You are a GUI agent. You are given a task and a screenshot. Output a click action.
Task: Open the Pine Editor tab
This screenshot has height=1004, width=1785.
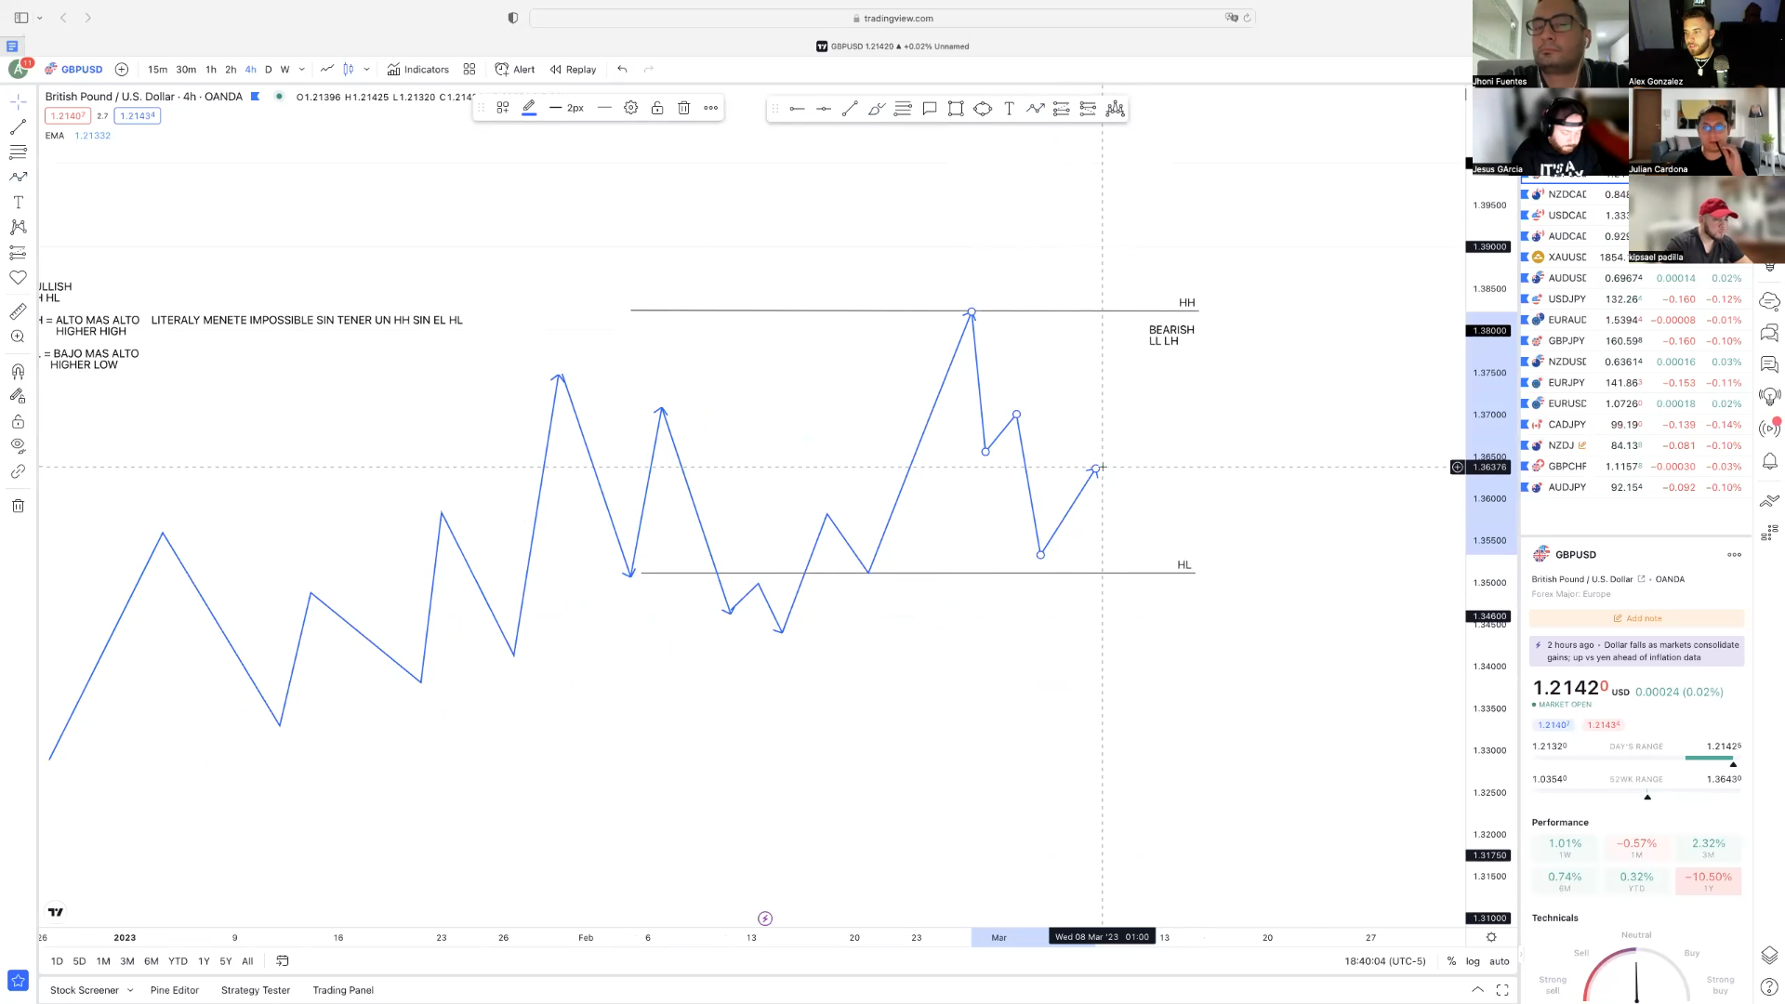click(x=175, y=990)
